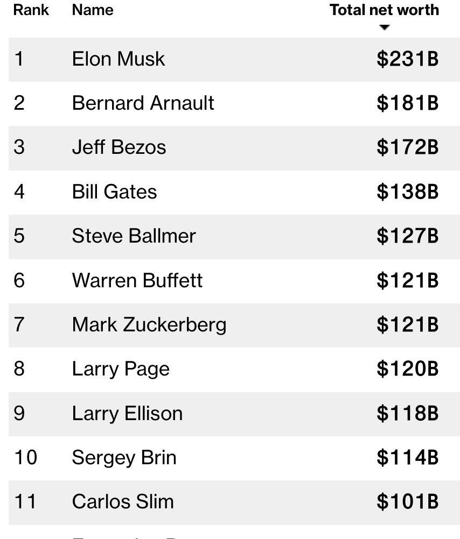460x539 pixels.
Task: Click Larry Ellison's name
Action: coord(127,413)
